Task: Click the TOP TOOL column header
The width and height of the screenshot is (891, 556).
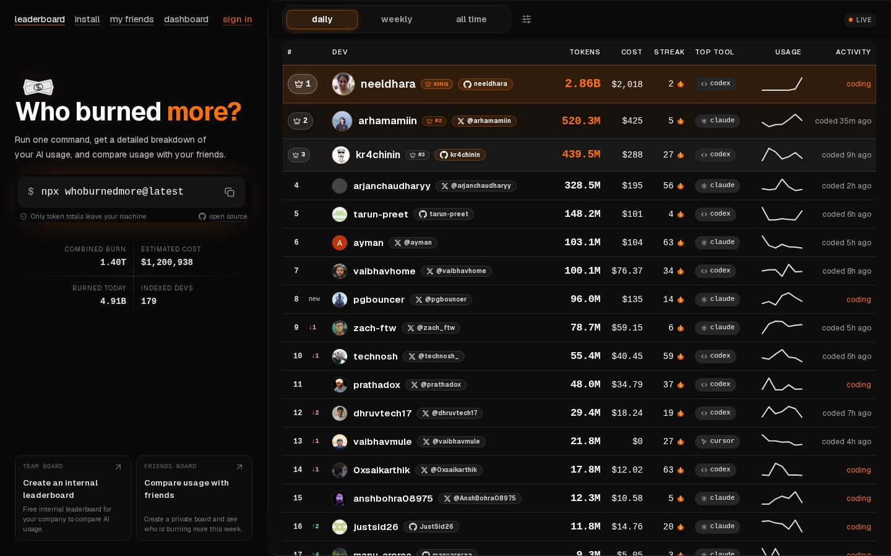Action: [x=715, y=53]
